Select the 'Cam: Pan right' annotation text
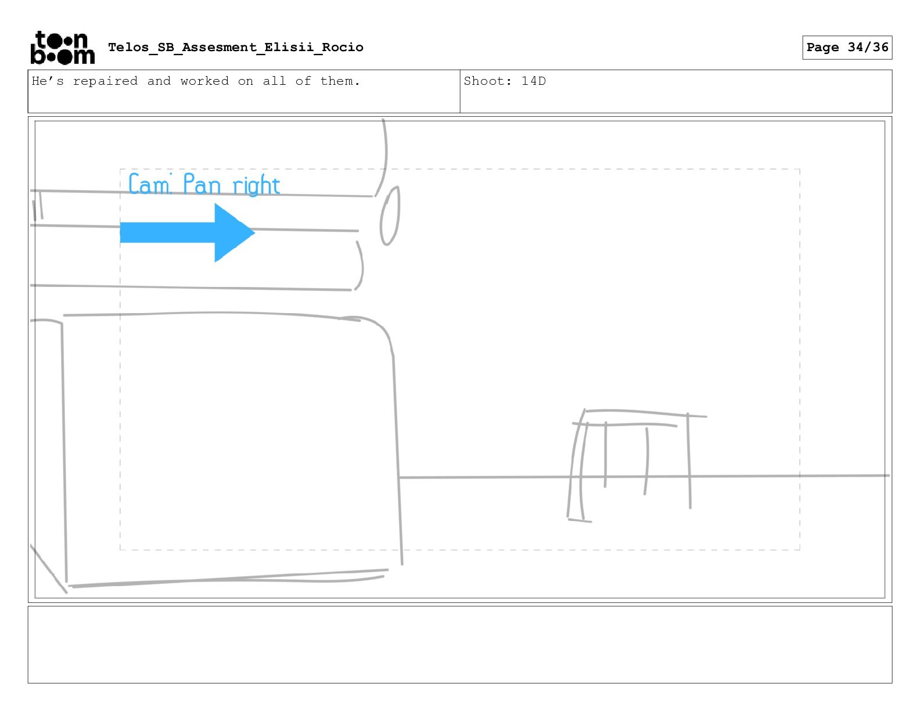 (204, 184)
